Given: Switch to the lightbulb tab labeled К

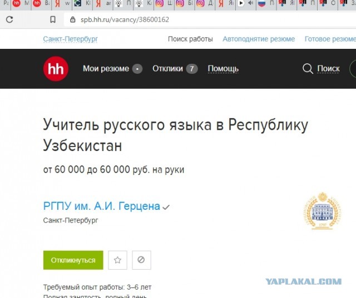Looking at the screenshot, I should [x=144, y=3].
